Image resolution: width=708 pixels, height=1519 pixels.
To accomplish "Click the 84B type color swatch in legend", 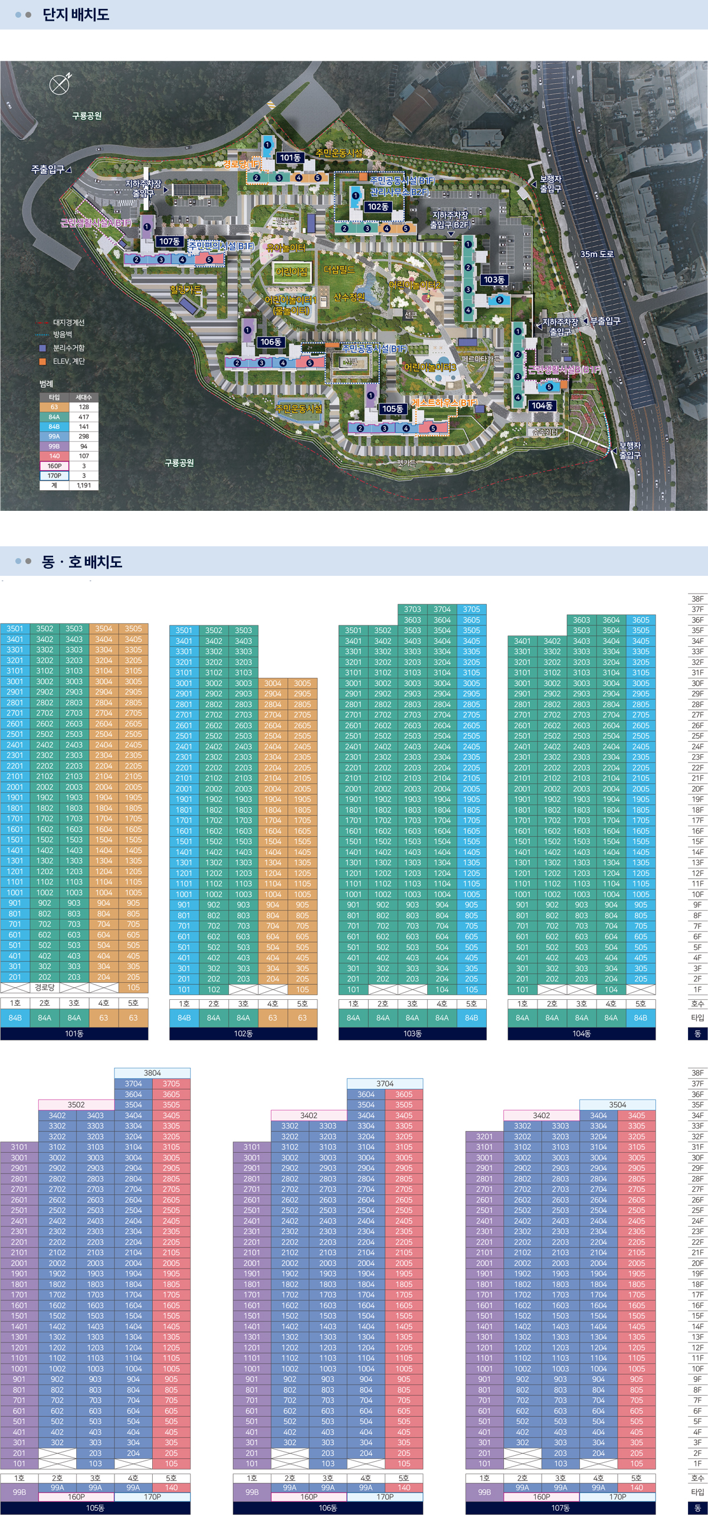I will coord(54,426).
